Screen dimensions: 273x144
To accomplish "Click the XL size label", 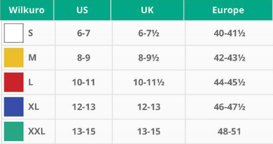I will (x=34, y=107).
